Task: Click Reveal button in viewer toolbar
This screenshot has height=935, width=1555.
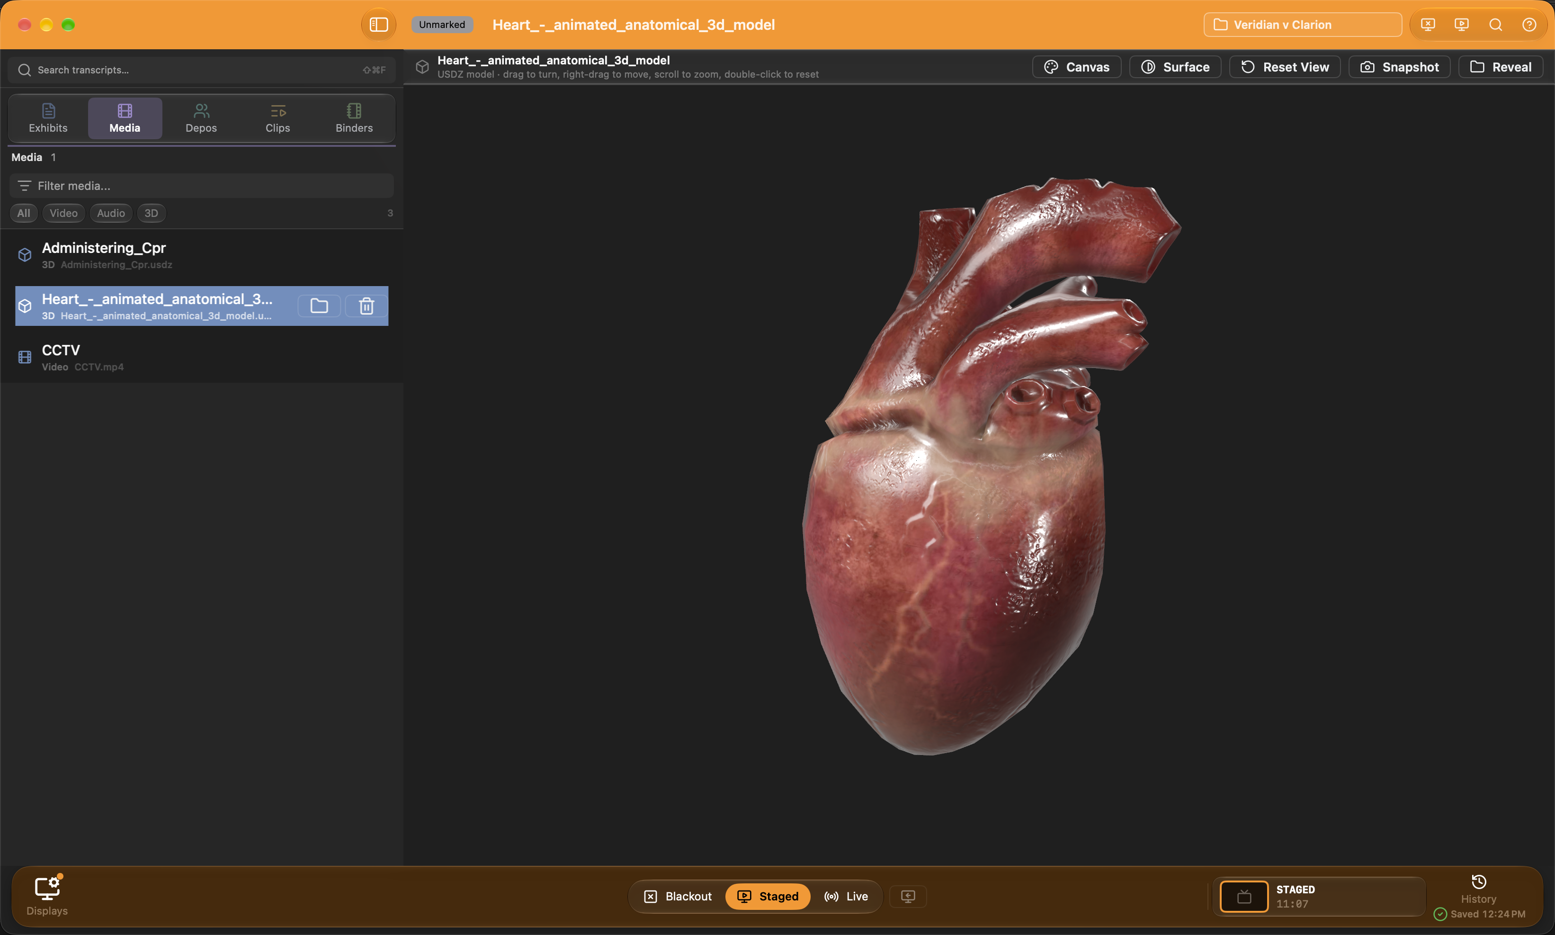Action: pyautogui.click(x=1501, y=67)
